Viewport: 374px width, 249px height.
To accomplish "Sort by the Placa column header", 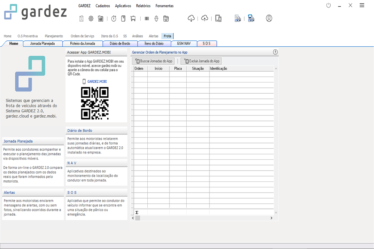I will [x=178, y=69].
